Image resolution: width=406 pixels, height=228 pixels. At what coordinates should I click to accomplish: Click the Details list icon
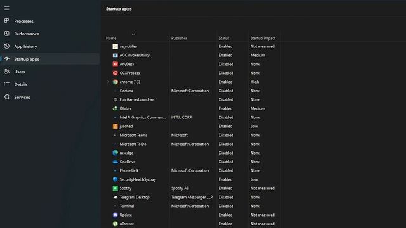[x=7, y=84]
